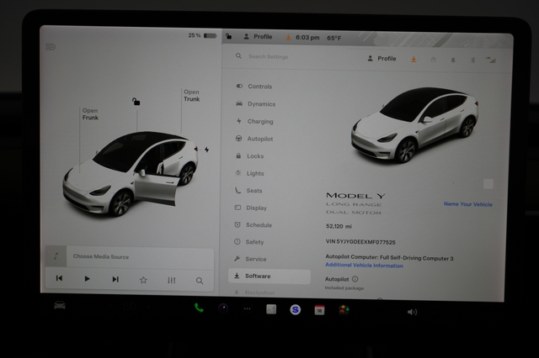Open the all apps three-dots icon
539x358 pixels.
pos(247,309)
